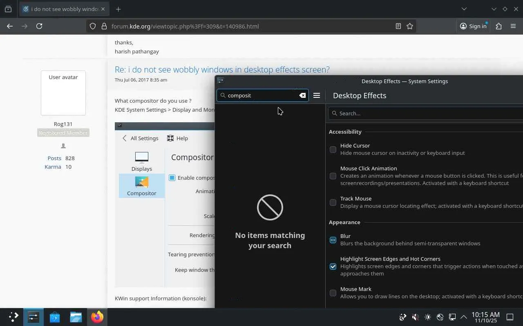Click the tracking protection shield icon

tap(93, 26)
